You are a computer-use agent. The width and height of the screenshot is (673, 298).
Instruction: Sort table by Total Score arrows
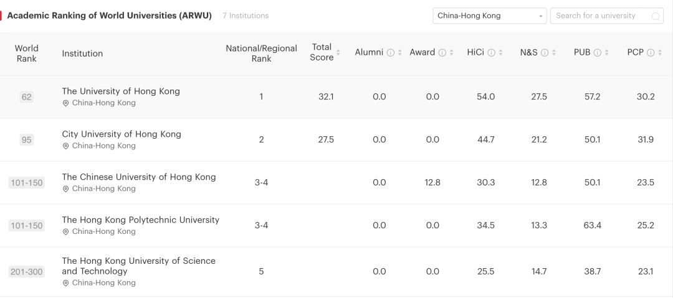click(x=338, y=53)
